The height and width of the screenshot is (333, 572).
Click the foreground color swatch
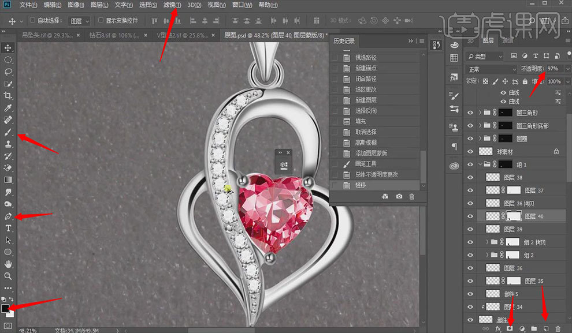click(x=5, y=308)
